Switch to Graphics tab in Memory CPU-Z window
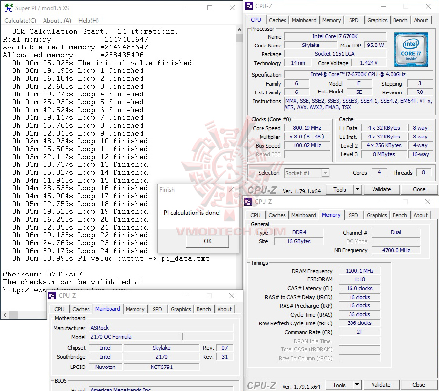This screenshot has width=439, height=391. [x=376, y=215]
